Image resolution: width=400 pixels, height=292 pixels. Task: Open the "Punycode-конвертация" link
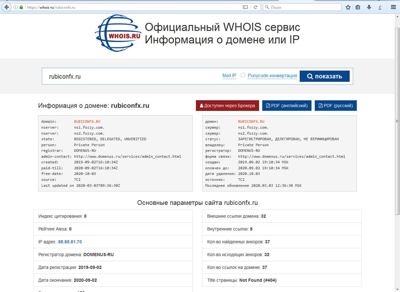pos(272,76)
